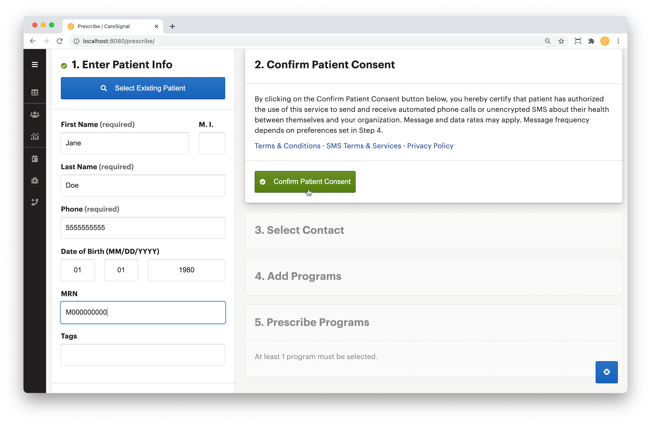Open the patients group icon

35,114
